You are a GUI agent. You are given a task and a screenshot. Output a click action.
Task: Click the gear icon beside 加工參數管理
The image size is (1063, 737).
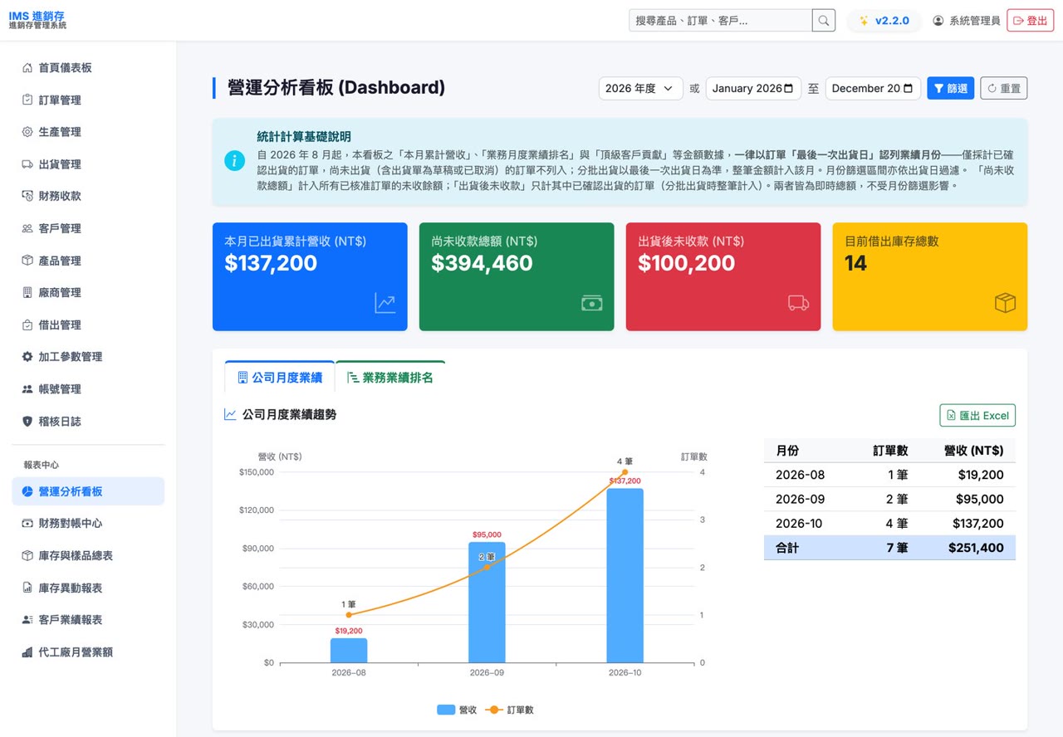pos(27,357)
